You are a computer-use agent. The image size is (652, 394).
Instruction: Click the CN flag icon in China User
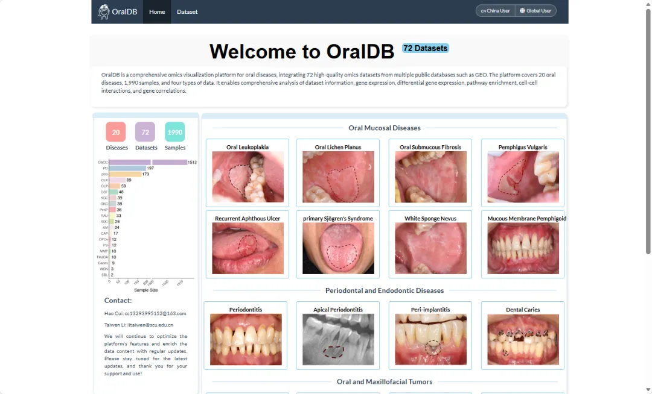[483, 11]
